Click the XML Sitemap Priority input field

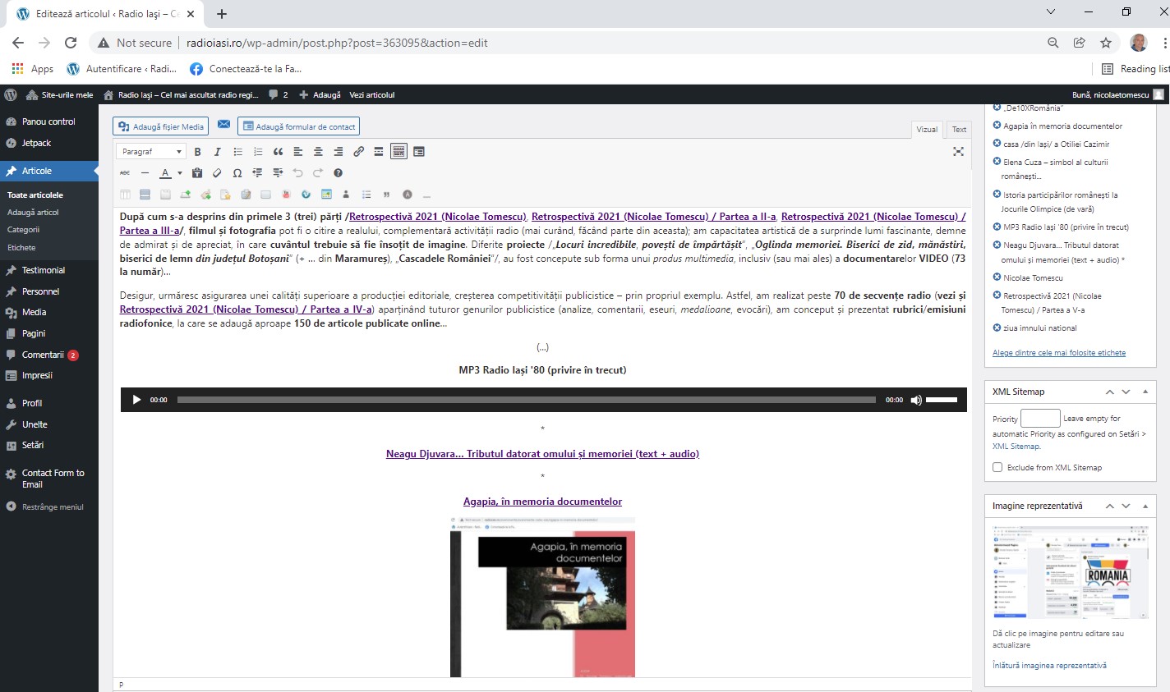pos(1040,419)
